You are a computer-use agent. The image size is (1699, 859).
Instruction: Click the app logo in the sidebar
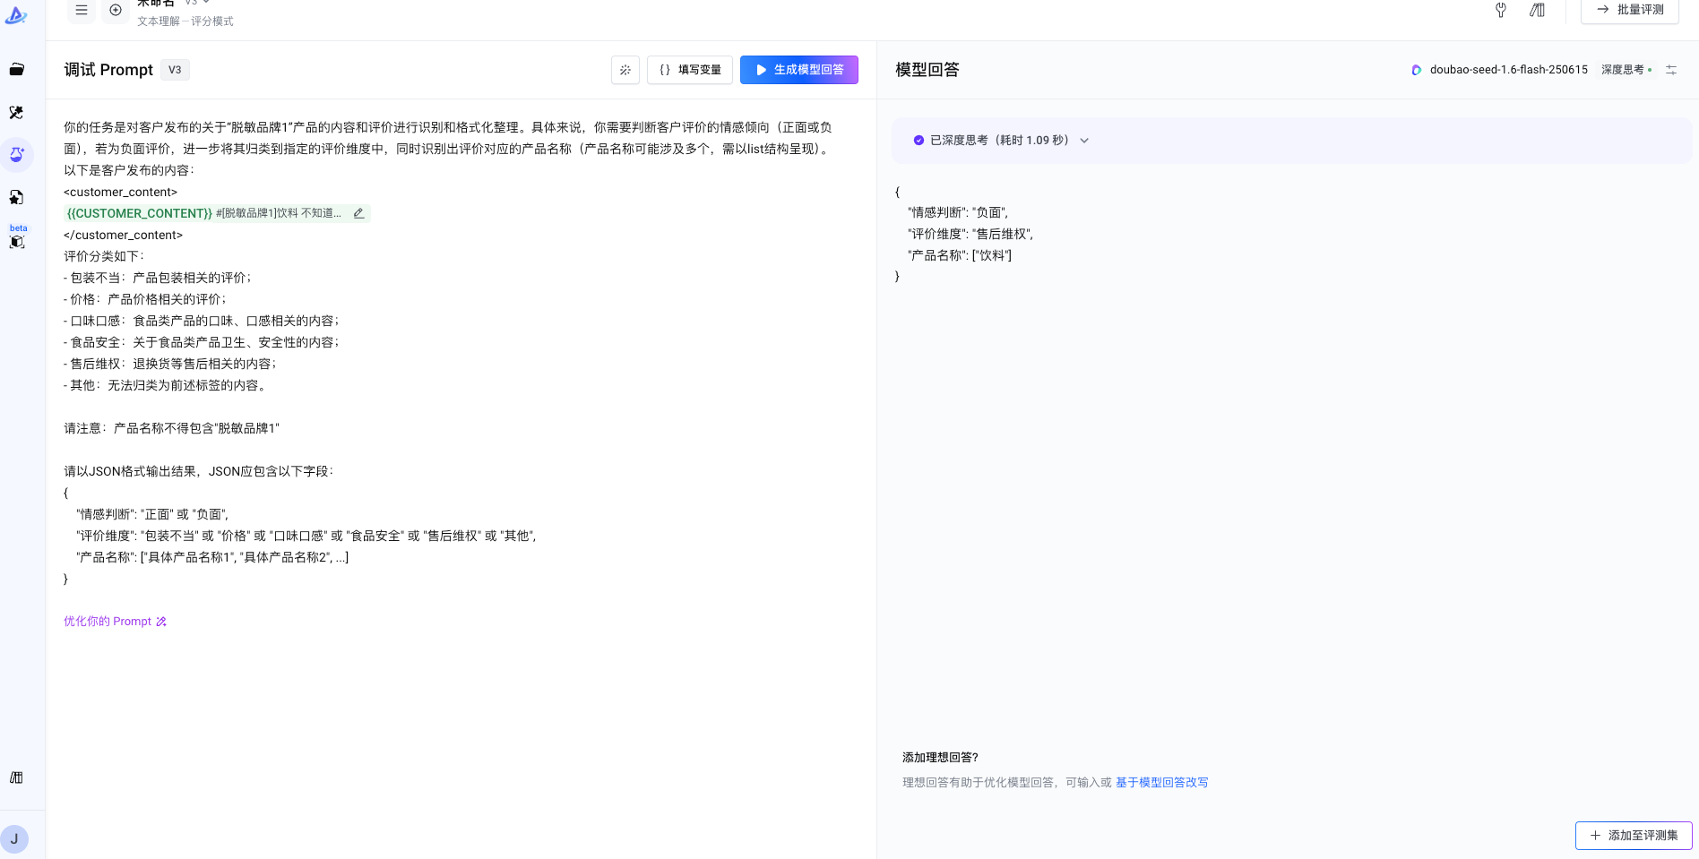(x=16, y=14)
